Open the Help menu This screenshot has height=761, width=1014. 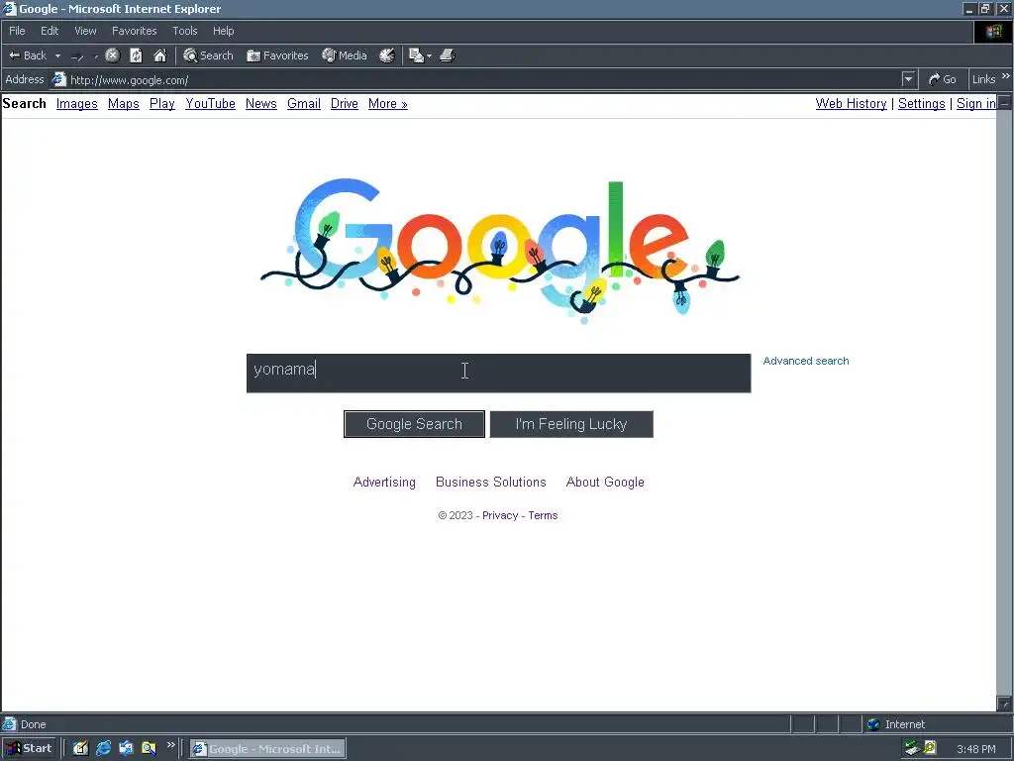coord(223,31)
